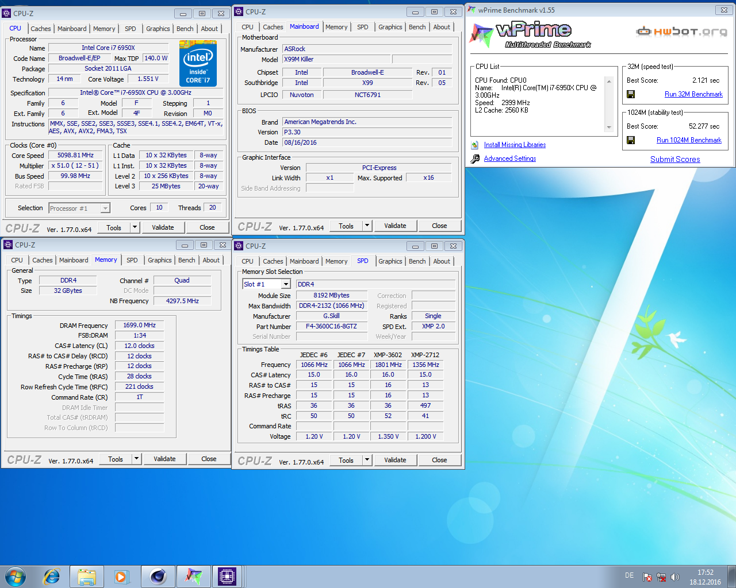
Task: Click Show Desktop strip at taskbar end
Action: click(731, 577)
